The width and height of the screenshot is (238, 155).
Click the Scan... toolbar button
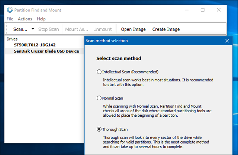click(x=20, y=29)
